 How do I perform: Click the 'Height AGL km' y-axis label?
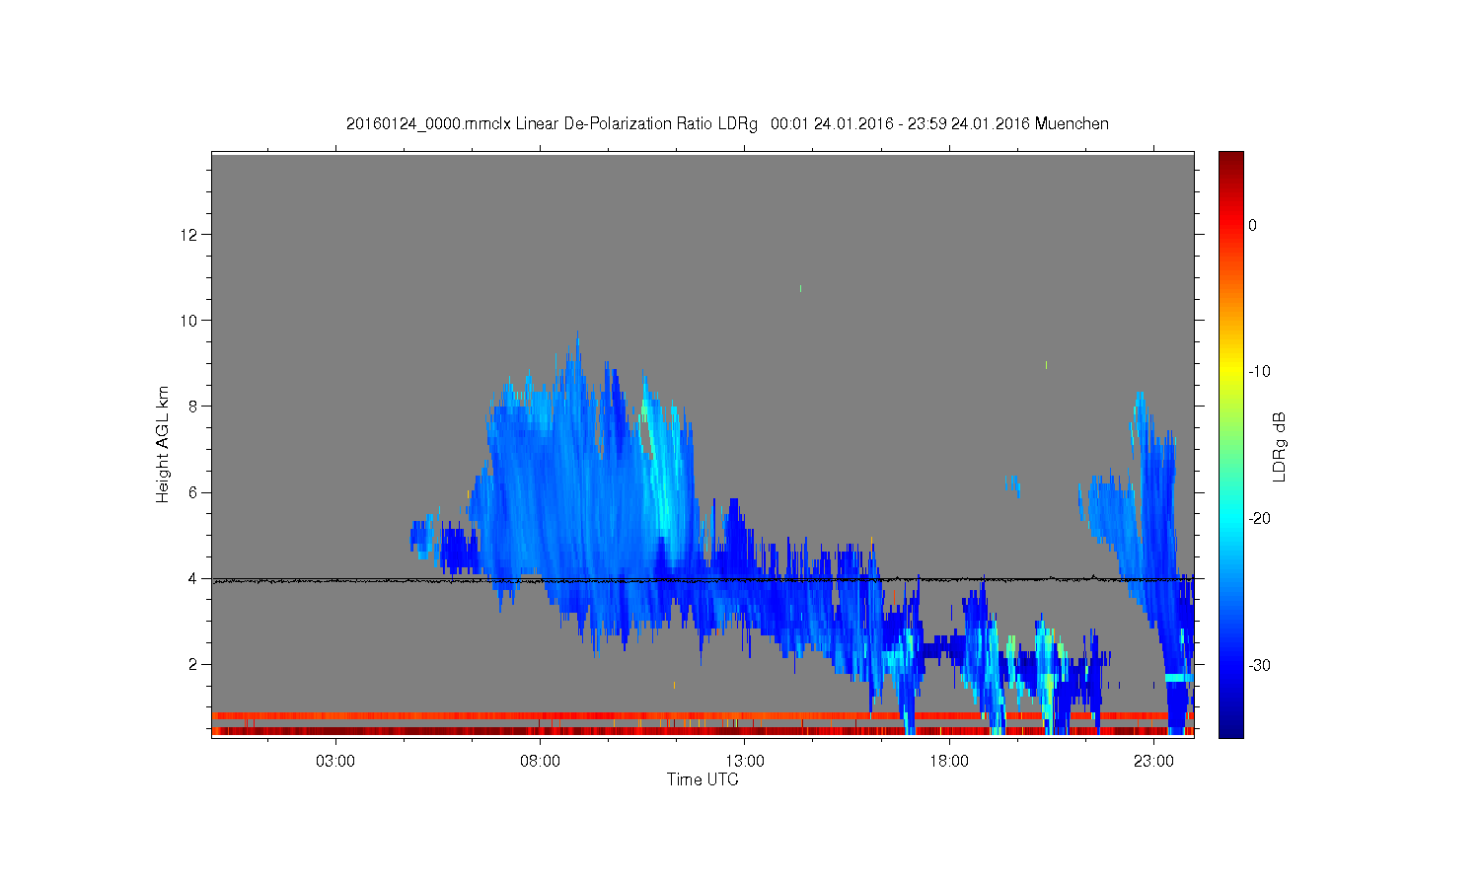point(163,444)
